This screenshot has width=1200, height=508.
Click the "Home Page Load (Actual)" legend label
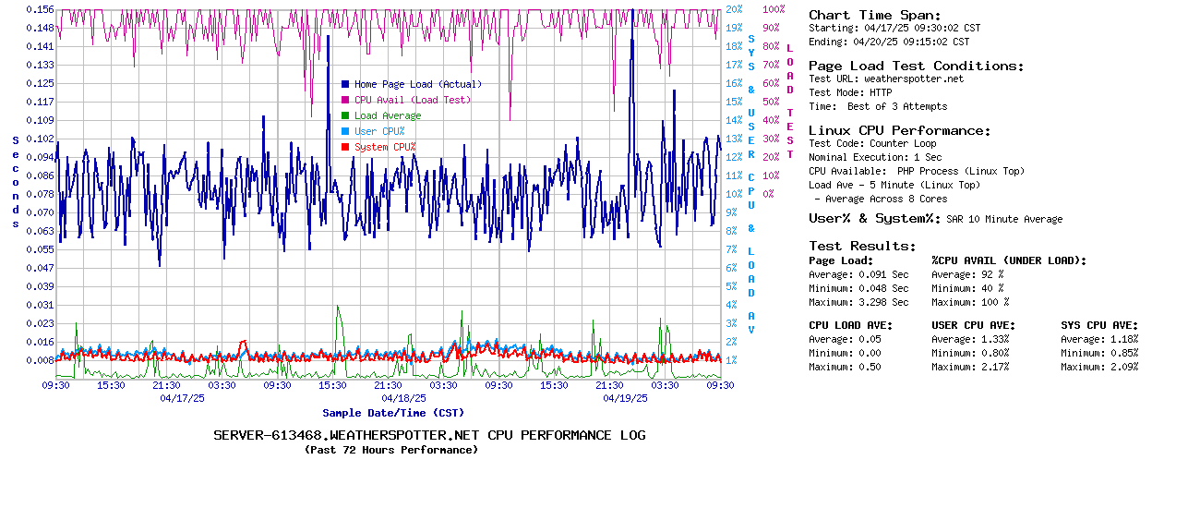(417, 84)
